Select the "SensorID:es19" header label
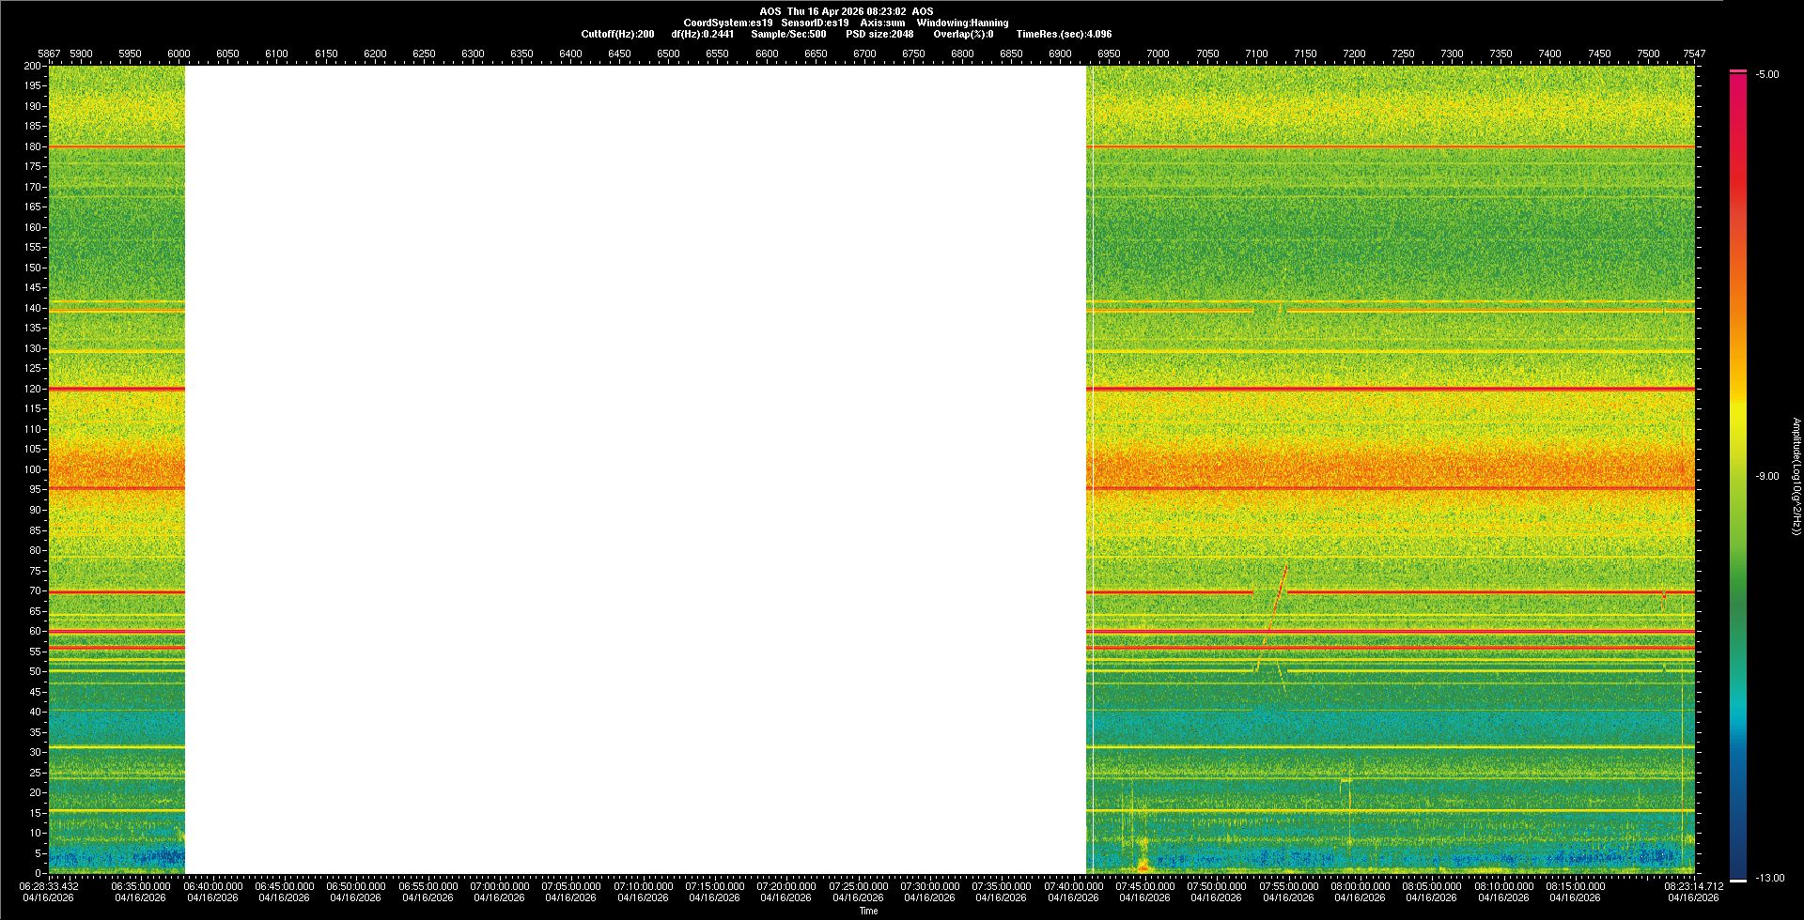 [x=815, y=23]
